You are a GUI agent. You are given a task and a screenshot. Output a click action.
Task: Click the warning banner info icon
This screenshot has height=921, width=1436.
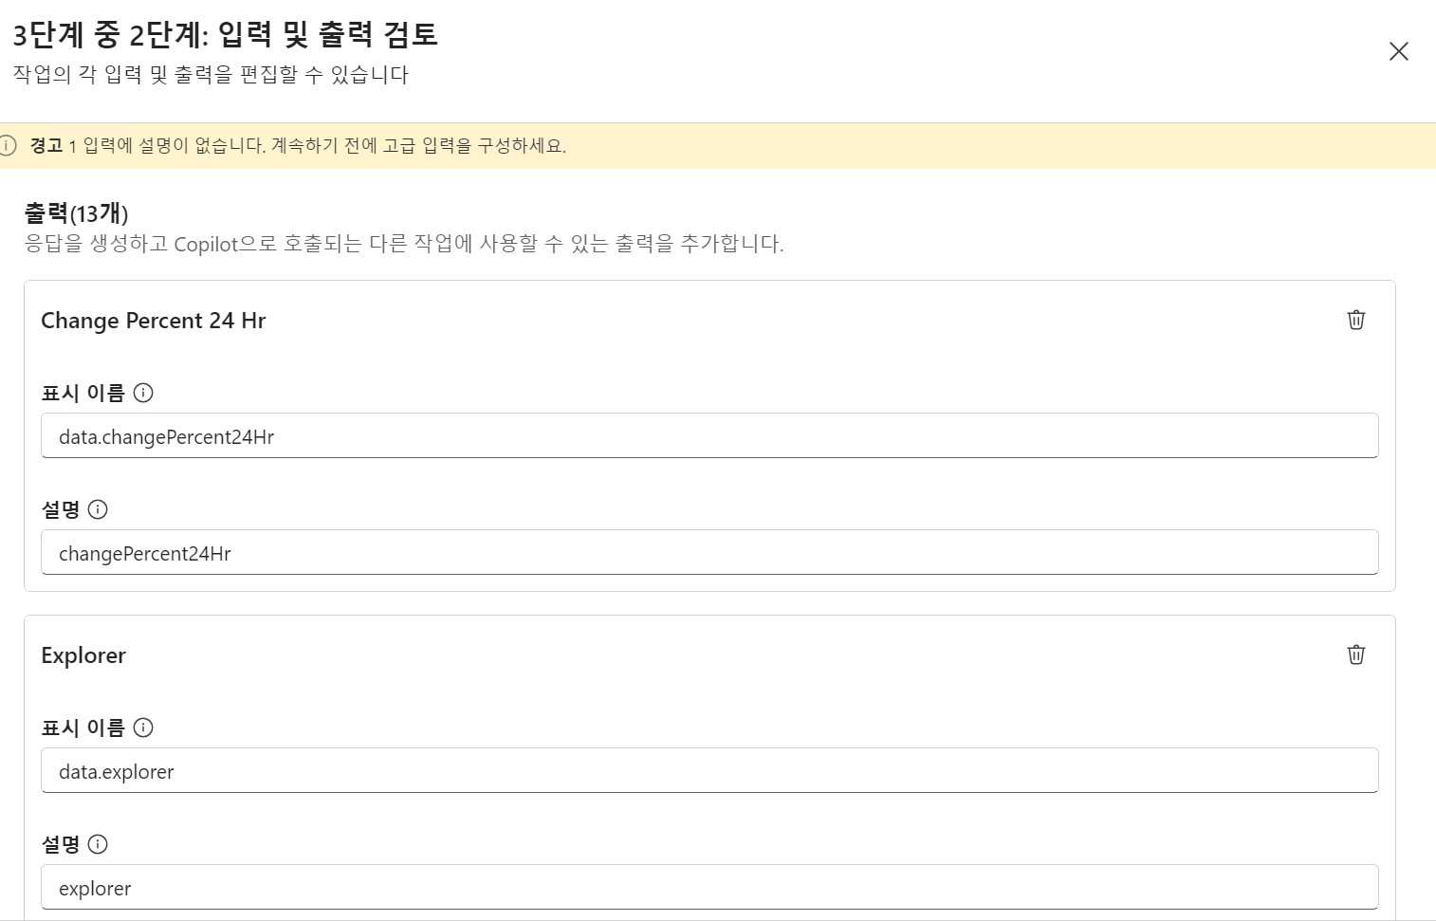pyautogui.click(x=8, y=145)
